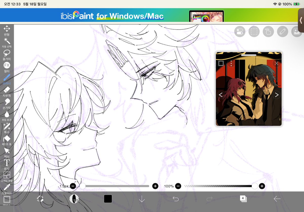Adjust the brush thickness slider handle
The image size is (304, 212).
[x=82, y=186]
